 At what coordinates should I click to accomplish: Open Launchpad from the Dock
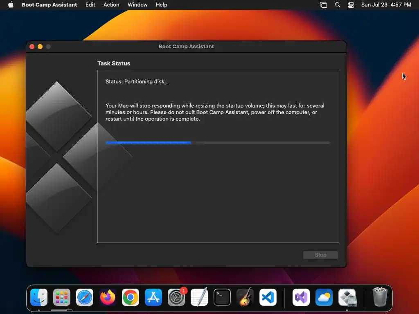62,297
